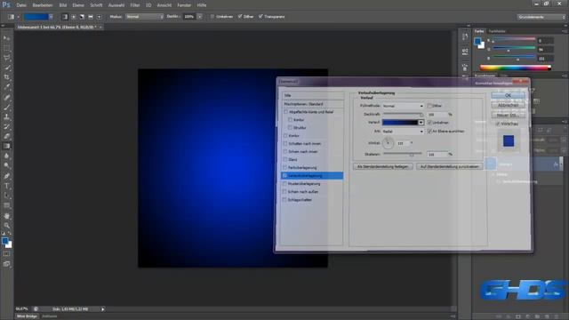This screenshot has height=320, width=569.
Task: Select the Lasso tool
Action: [6, 58]
